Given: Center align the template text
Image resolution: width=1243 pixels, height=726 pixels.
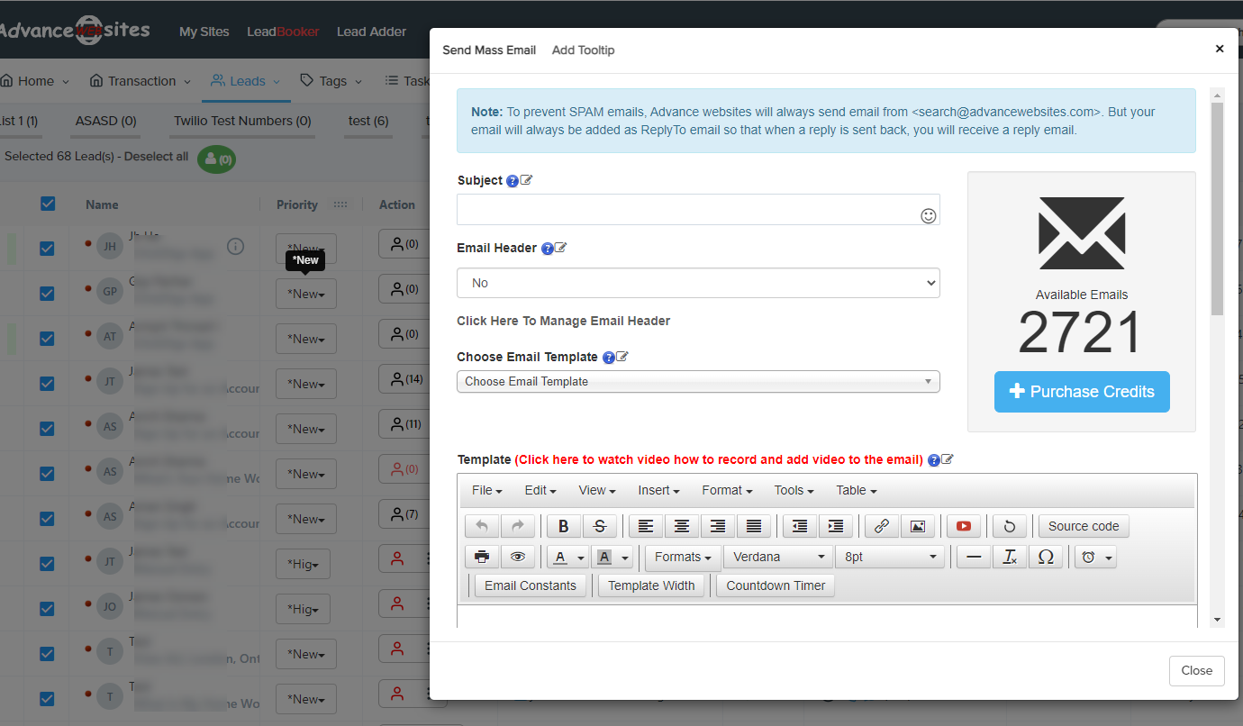Looking at the screenshot, I should click(x=682, y=526).
